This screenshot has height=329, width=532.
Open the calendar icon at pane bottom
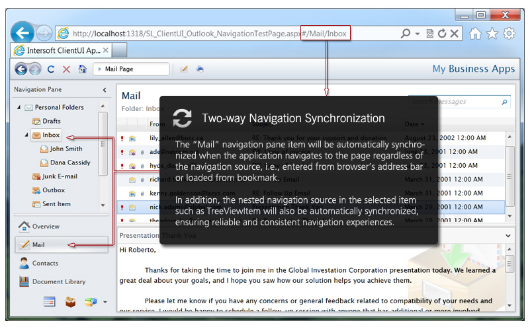(50, 301)
